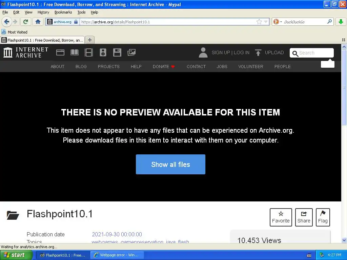
Task: Click the search magnifier in DuckDuckGo box
Action: pyautogui.click(x=329, y=22)
